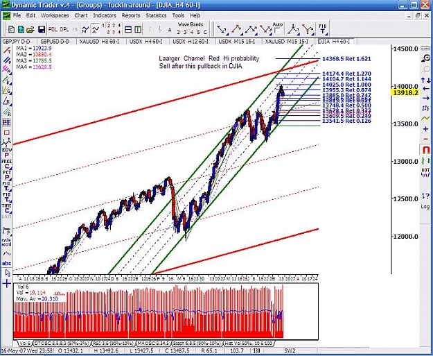The image size is (433, 356).
Task: Select the Stoch 8,8,5 indicator tab
Action: 197,344
